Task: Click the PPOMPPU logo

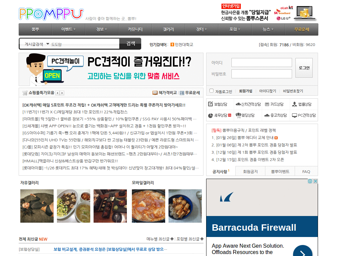Action: (51, 14)
